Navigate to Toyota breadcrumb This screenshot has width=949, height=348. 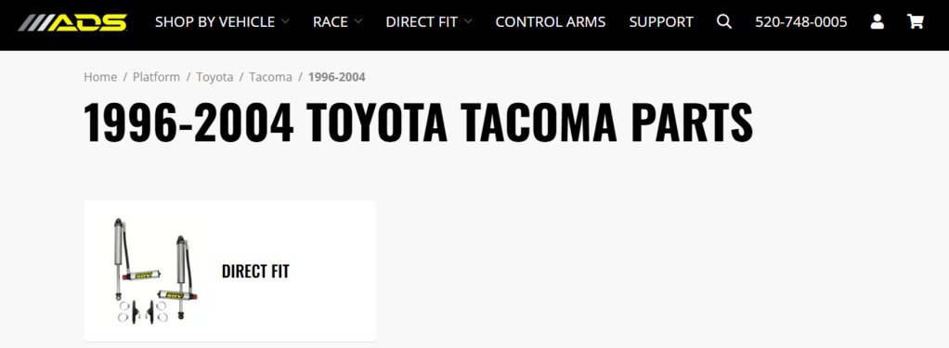click(214, 77)
